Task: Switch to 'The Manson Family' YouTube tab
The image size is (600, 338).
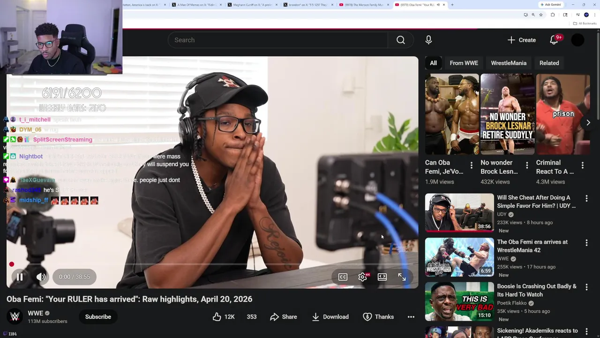Action: coord(364,5)
